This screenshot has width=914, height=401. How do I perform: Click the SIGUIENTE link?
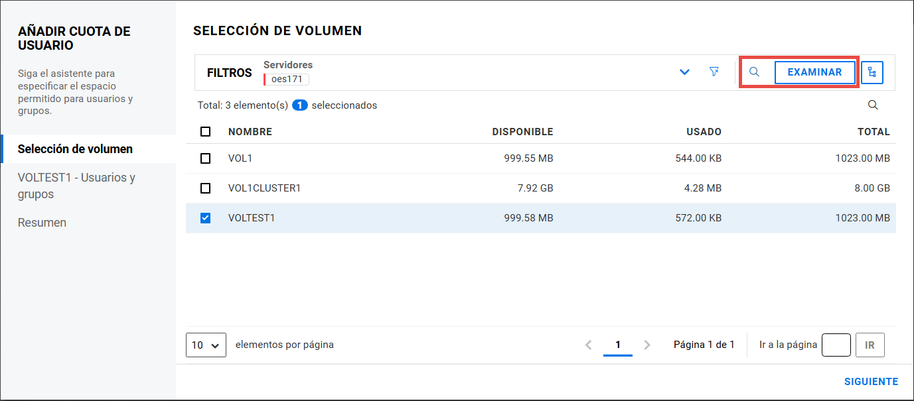point(871,382)
